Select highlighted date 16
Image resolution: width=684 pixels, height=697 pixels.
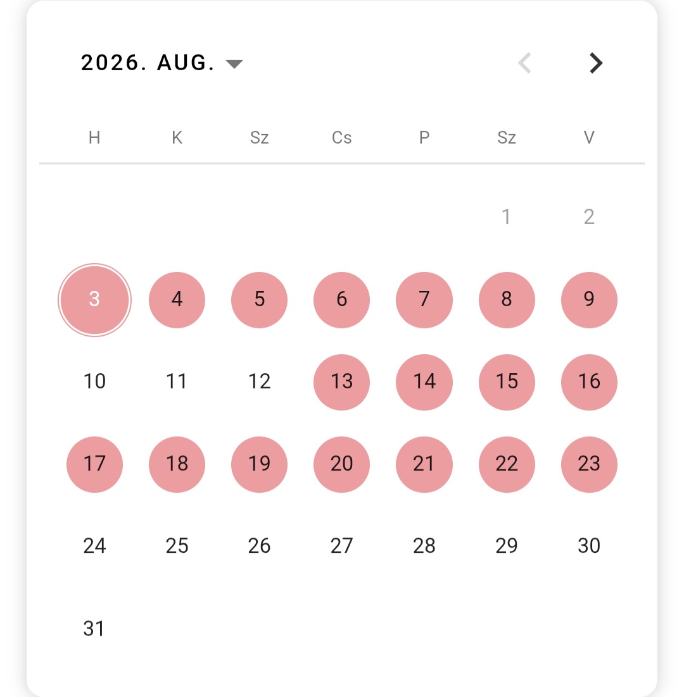[589, 382]
